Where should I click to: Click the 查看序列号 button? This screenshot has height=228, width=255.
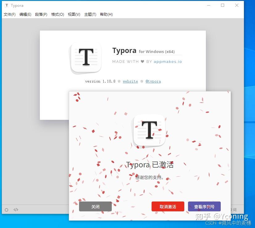click(204, 206)
